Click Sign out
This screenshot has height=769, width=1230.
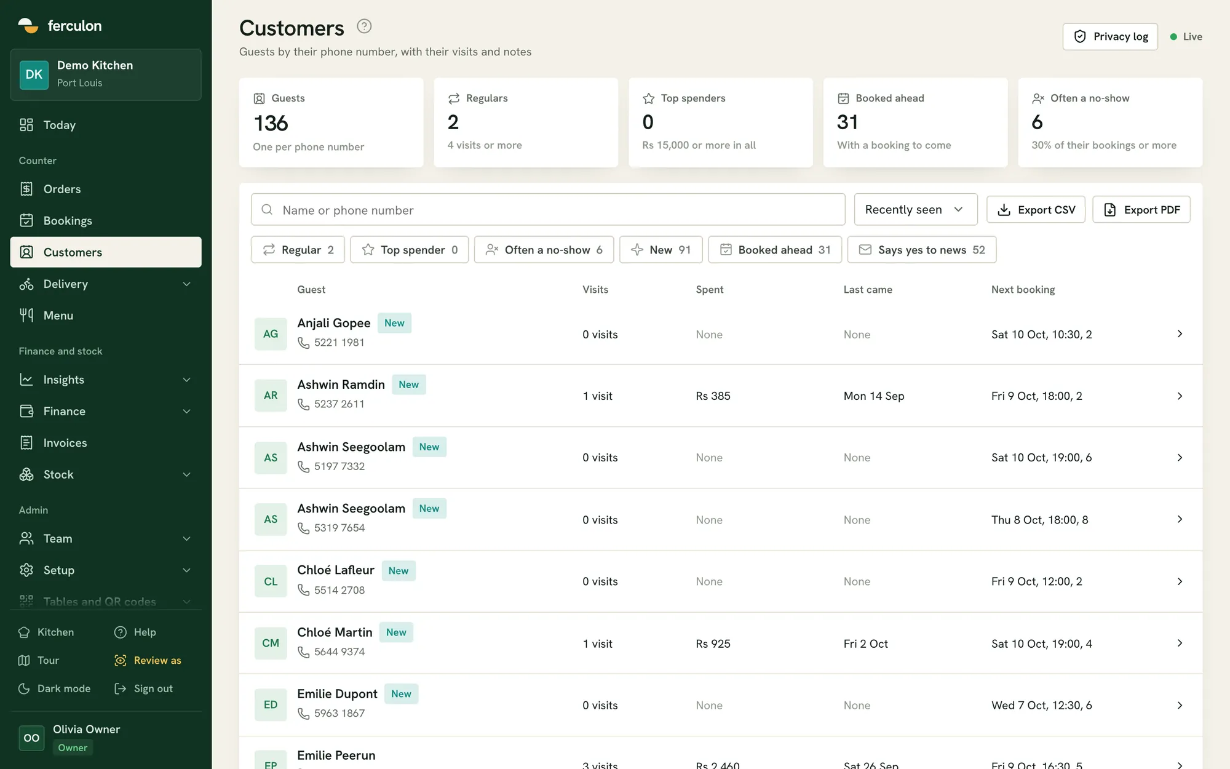tap(143, 689)
